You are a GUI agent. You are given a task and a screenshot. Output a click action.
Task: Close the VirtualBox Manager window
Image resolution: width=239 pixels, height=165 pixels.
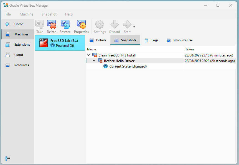(x=231, y=5)
